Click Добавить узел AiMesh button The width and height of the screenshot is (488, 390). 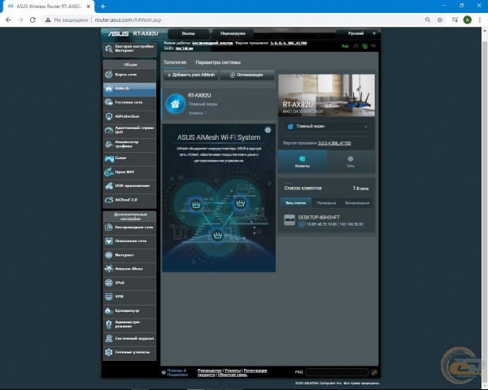(x=191, y=75)
